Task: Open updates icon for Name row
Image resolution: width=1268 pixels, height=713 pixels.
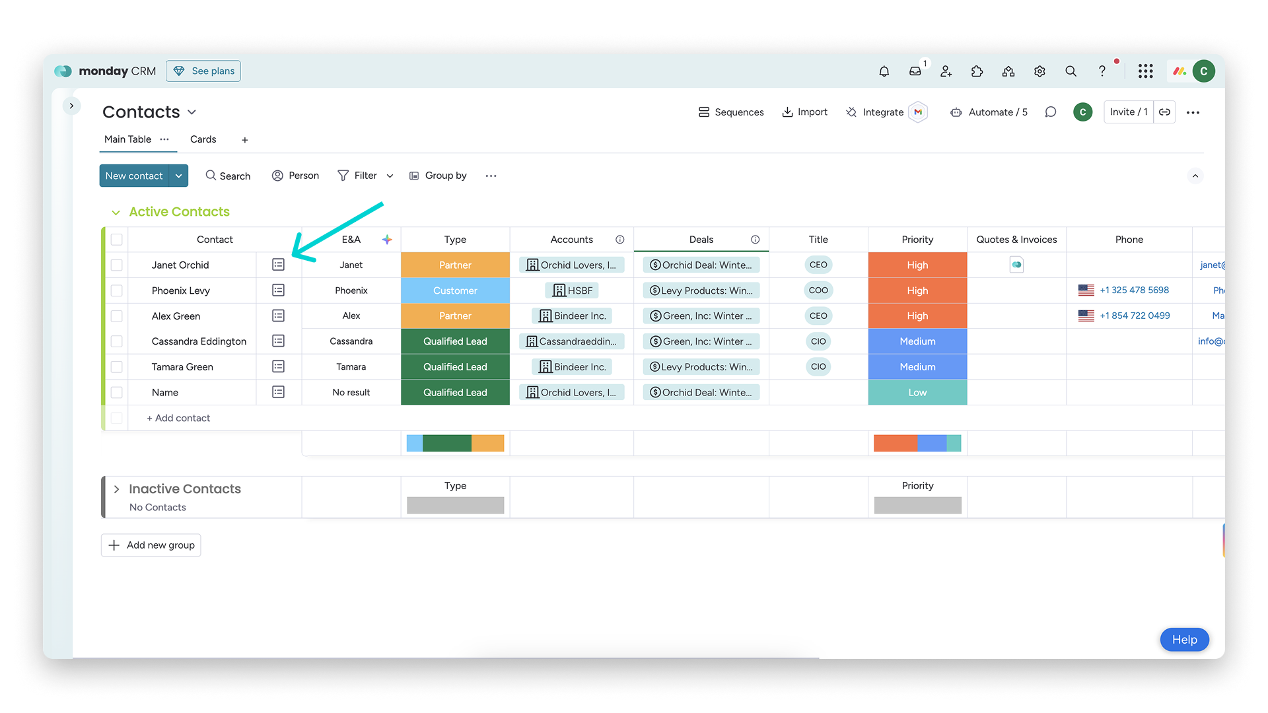Action: point(279,392)
